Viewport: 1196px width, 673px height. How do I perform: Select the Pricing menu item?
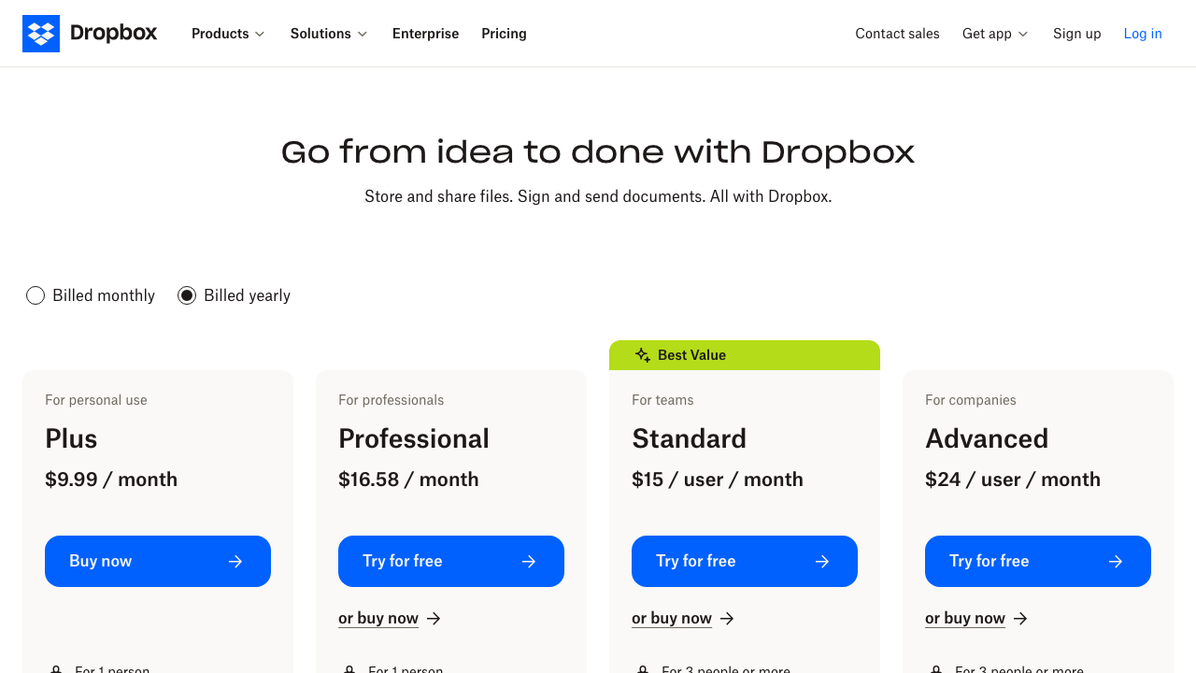(x=504, y=34)
